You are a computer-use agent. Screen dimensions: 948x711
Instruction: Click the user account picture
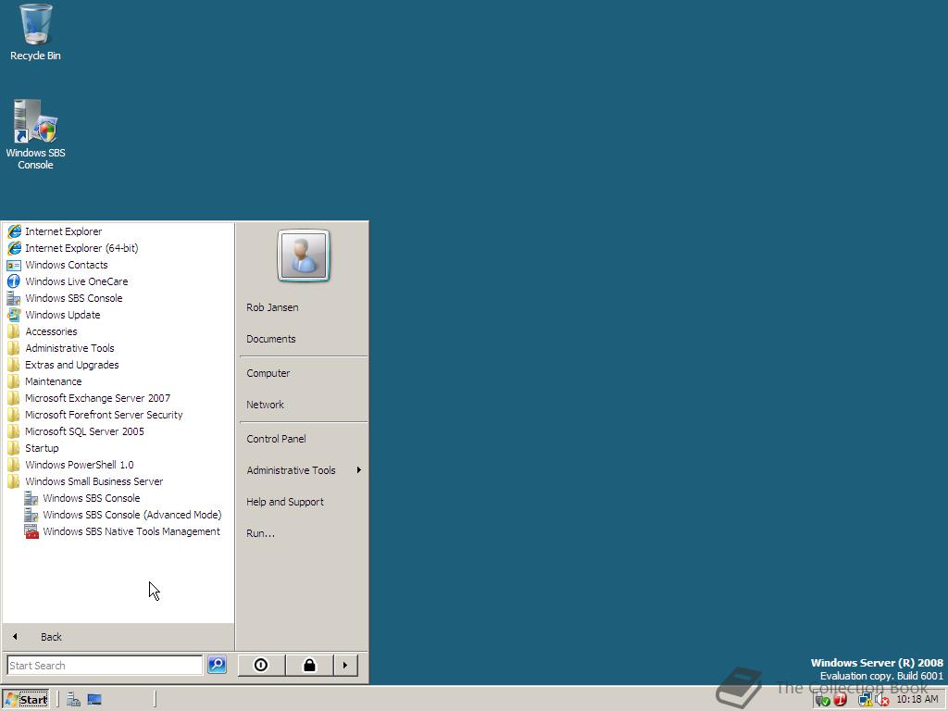click(x=304, y=256)
